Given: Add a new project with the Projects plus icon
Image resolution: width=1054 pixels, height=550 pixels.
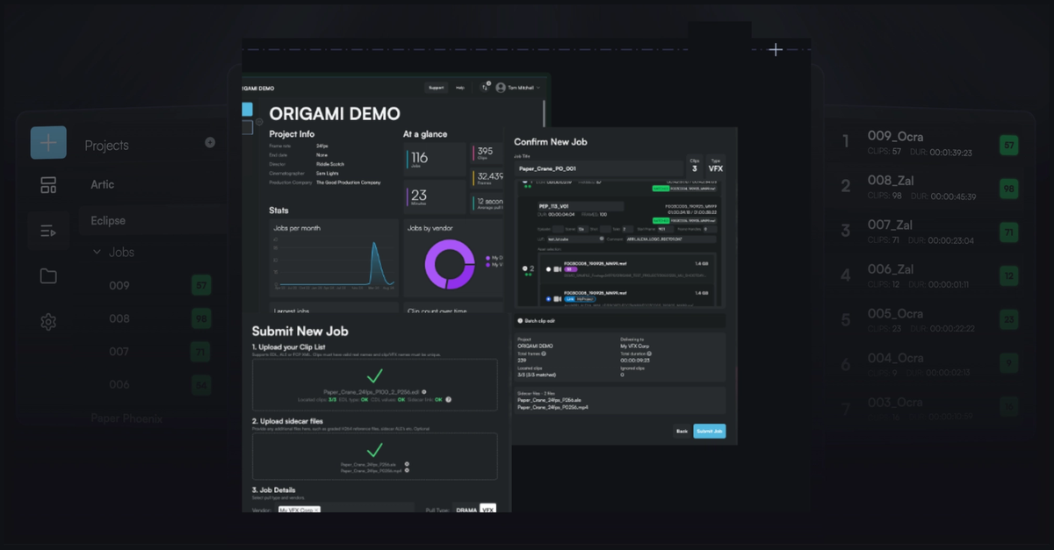Looking at the screenshot, I should [210, 142].
